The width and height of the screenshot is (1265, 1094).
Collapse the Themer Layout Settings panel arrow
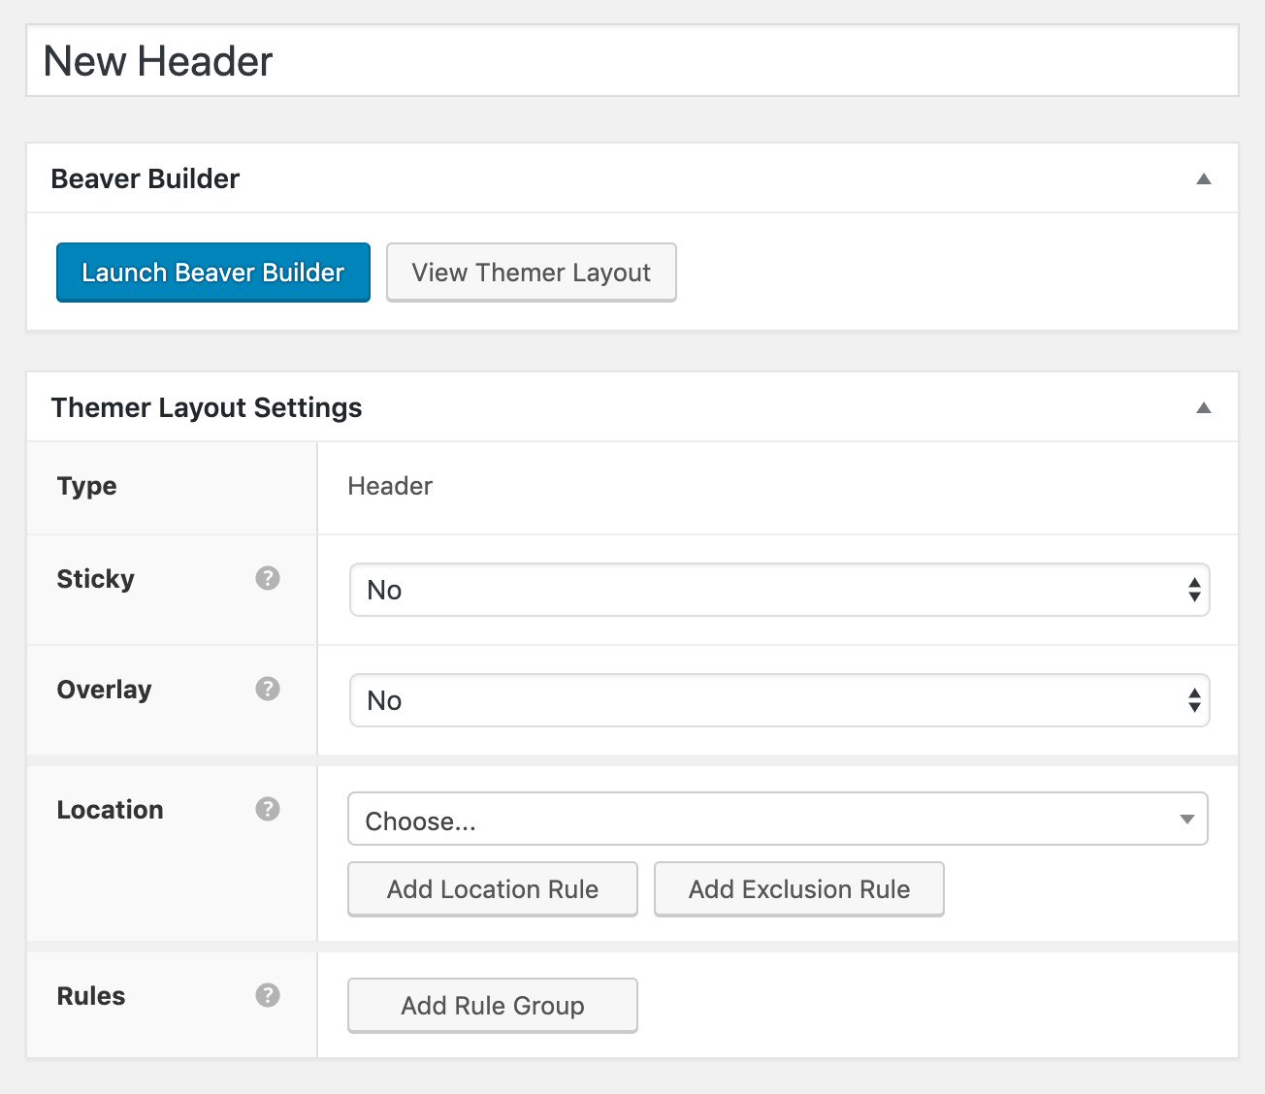coord(1203,407)
